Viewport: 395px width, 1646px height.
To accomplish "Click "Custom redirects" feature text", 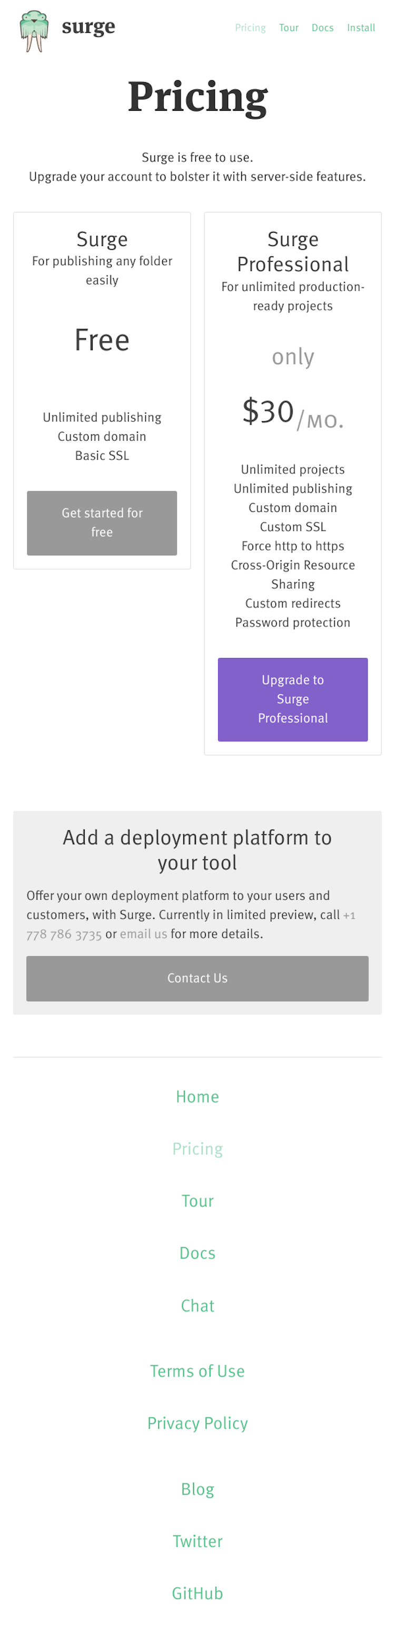I will [293, 603].
